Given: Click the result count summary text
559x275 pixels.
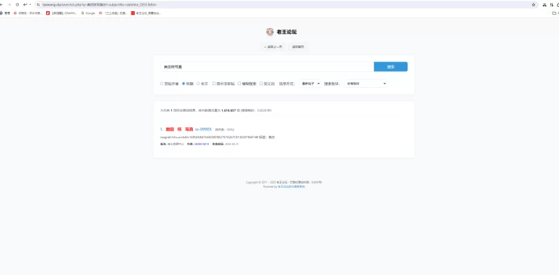Looking at the screenshot, I should 216,110.
